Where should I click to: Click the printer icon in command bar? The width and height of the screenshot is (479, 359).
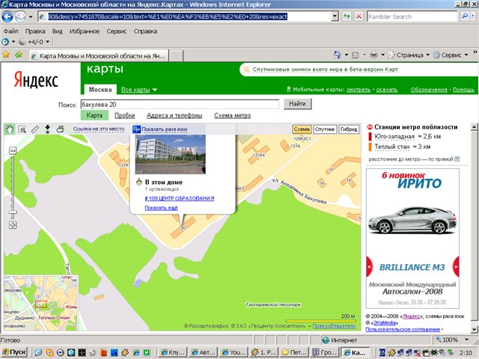pos(373,55)
